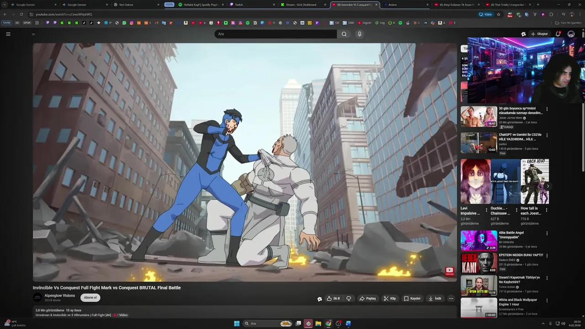The height and width of the screenshot is (329, 585).
Task: Show hidden system tray icons
Action: click(543, 324)
